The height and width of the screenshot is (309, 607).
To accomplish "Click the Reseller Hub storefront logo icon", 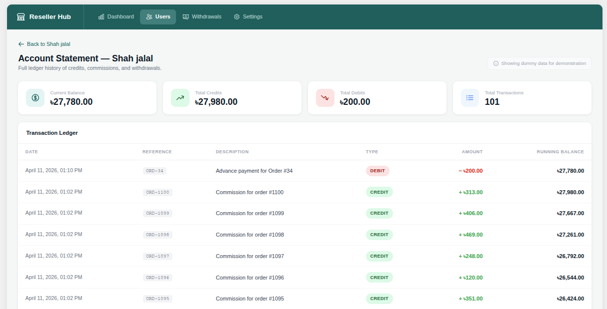I will (21, 17).
